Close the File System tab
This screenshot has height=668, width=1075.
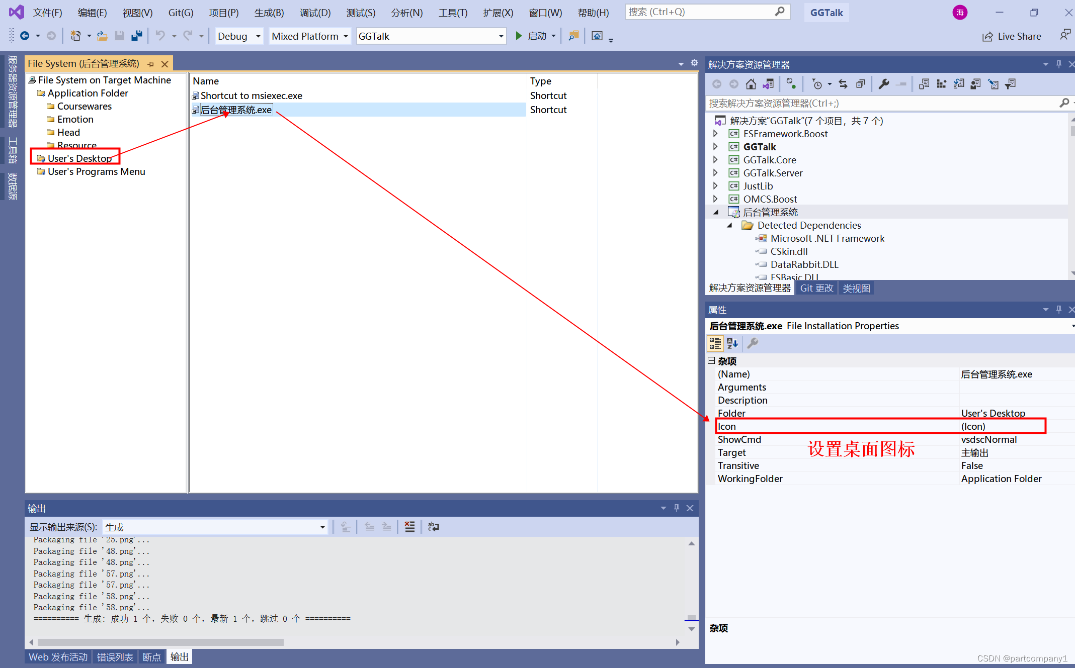(x=164, y=64)
